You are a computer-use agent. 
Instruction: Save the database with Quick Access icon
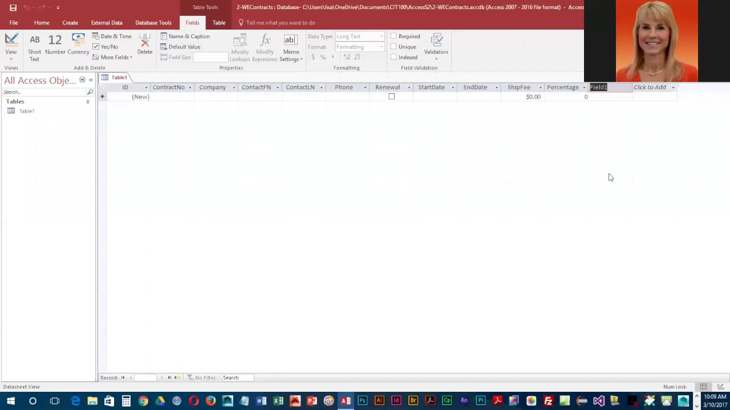point(13,7)
